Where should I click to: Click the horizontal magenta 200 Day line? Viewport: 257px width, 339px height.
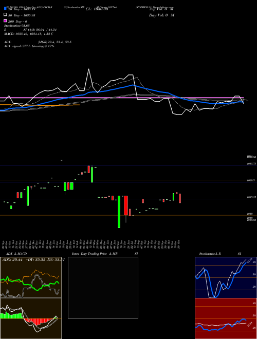coord(122,98)
